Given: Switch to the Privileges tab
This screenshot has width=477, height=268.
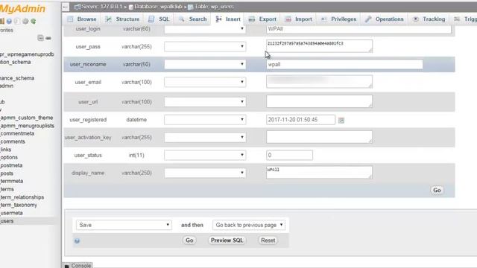Looking at the screenshot, I should pyautogui.click(x=339, y=19).
